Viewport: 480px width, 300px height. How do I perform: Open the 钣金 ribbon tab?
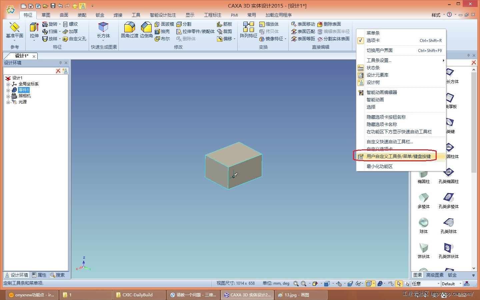pos(100,15)
